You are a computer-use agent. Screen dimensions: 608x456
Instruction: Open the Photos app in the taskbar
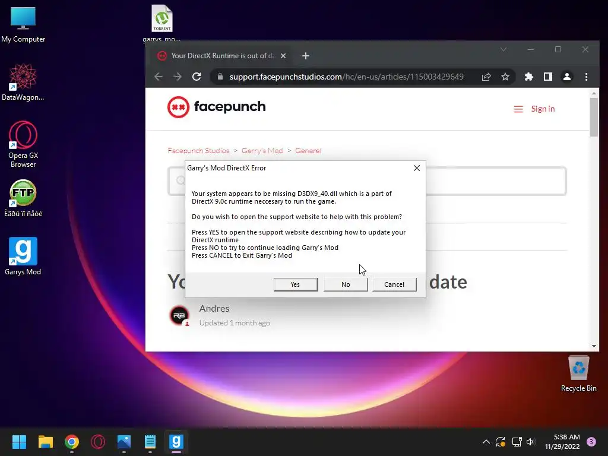coord(124,442)
